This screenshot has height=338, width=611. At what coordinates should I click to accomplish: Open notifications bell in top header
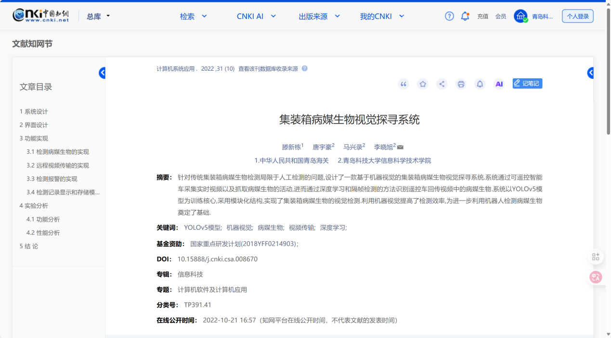coord(465,16)
